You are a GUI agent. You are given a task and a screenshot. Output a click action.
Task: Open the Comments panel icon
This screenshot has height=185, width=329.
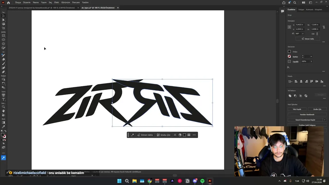pos(282,11)
